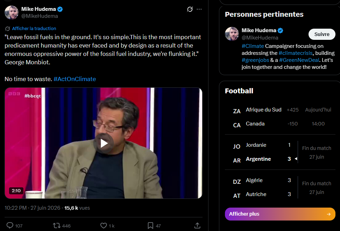
Task: Click the Afficher plus button in the Football panel
Action: 280,214
